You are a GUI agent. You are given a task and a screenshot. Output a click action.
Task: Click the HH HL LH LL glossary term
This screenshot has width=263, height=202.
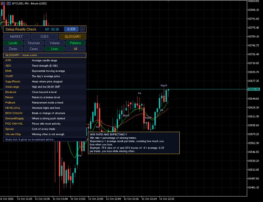pyautogui.click(x=13, y=108)
